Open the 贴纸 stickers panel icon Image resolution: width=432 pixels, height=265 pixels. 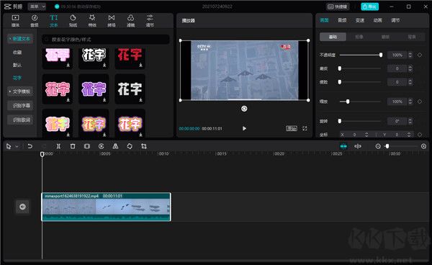(73, 21)
